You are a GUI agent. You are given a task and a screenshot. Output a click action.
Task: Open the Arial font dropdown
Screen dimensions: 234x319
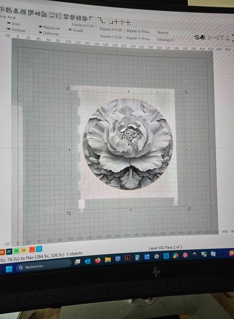12,17
